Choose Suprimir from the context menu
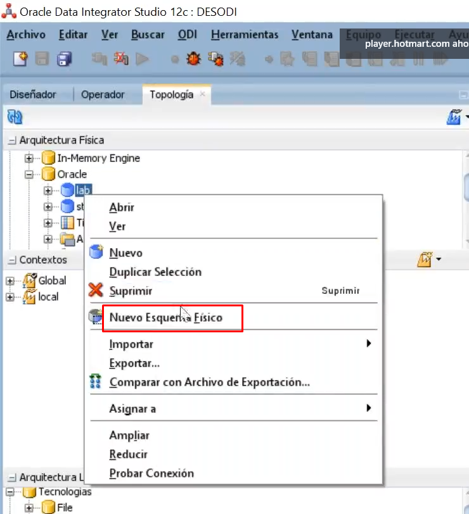This screenshot has width=469, height=514. pos(131,291)
